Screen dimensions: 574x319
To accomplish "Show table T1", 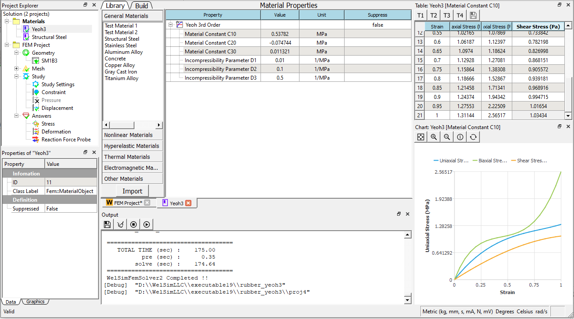I will (420, 15).
